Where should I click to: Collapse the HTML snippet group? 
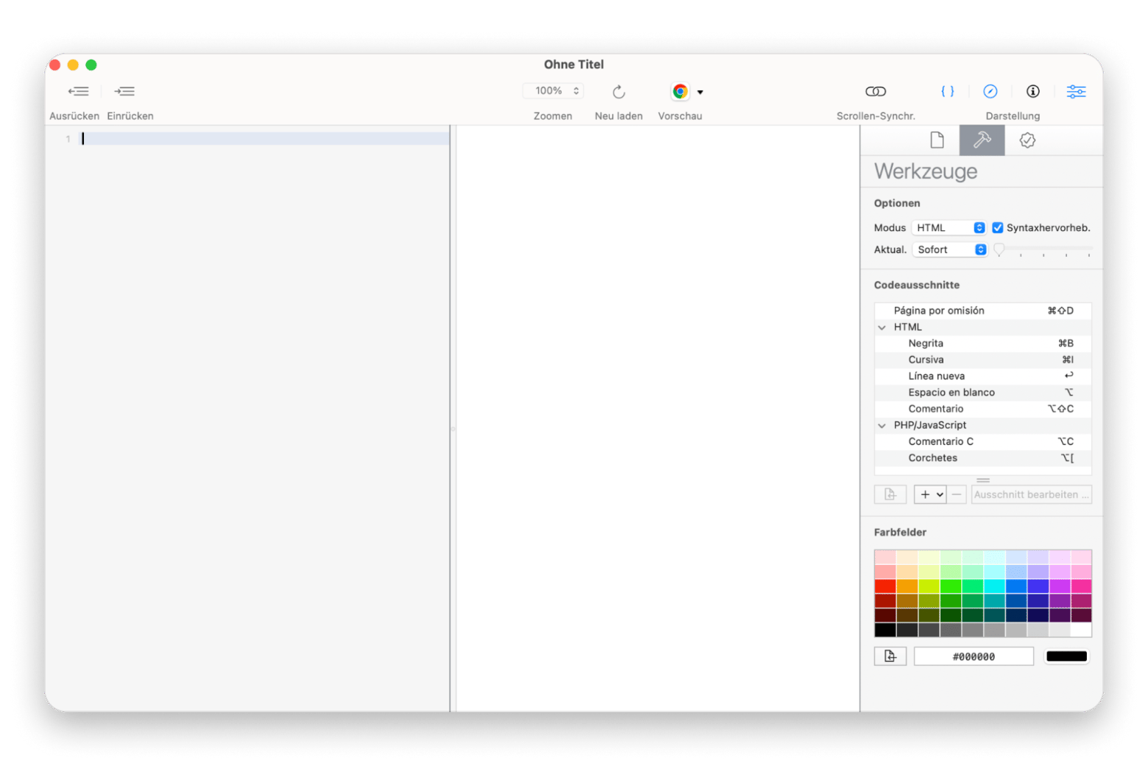click(882, 327)
